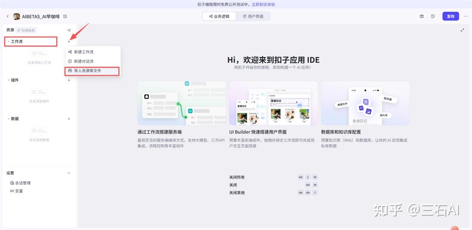Collapse the resource sidebar panel
This screenshot has height=230, width=472.
coord(69,30)
